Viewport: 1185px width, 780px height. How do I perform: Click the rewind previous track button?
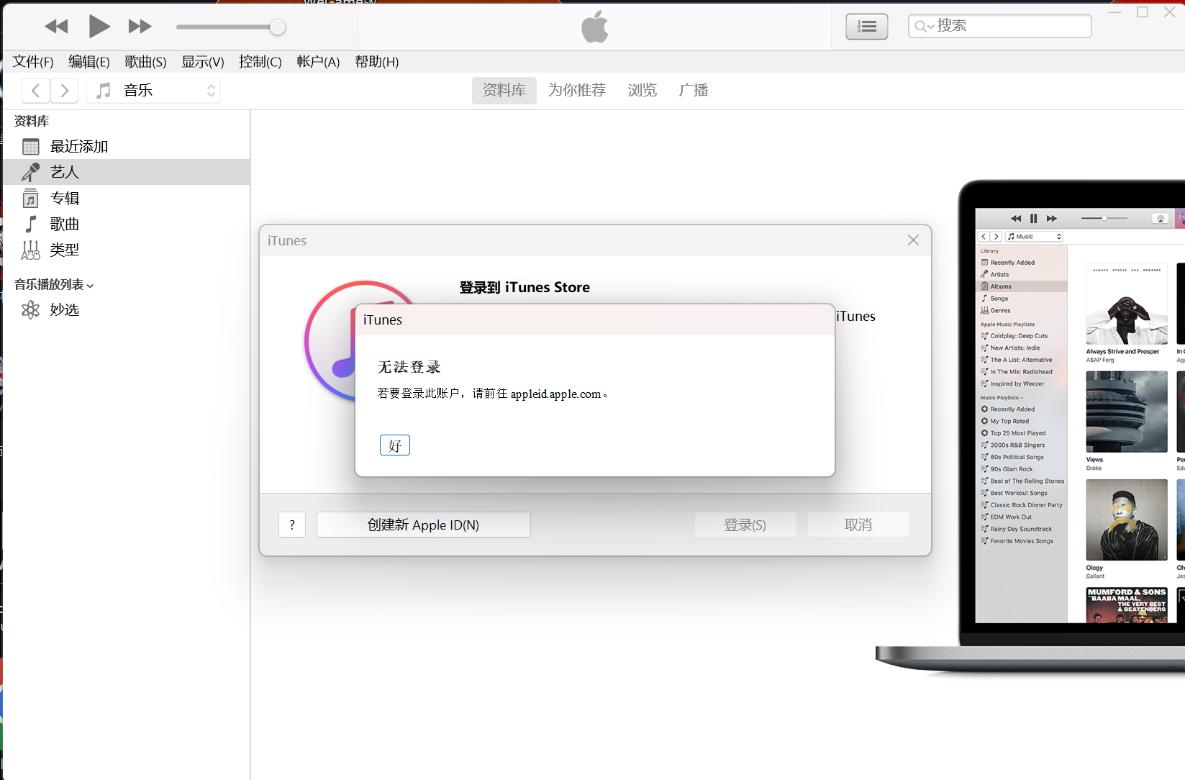pyautogui.click(x=56, y=27)
